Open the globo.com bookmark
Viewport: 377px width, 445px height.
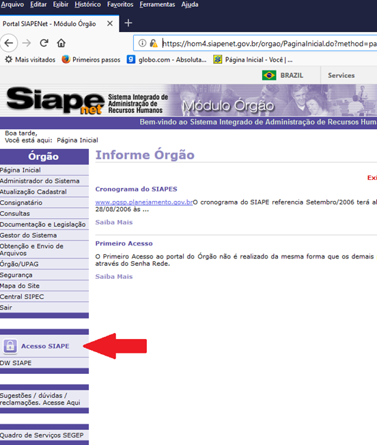click(167, 59)
